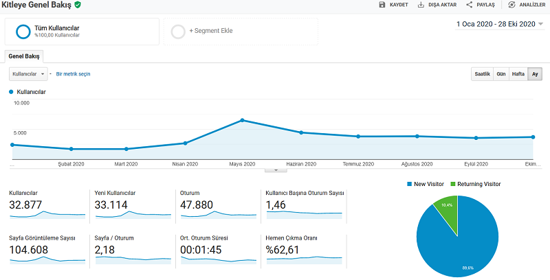Image resolution: width=550 pixels, height=280 pixels.
Task: Switch chart granularity to Saatlik
Action: (483, 74)
